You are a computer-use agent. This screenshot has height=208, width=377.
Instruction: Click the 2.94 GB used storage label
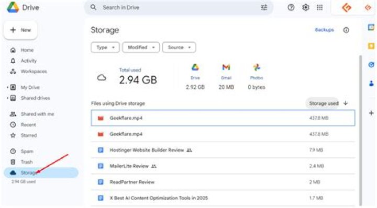coord(24,182)
